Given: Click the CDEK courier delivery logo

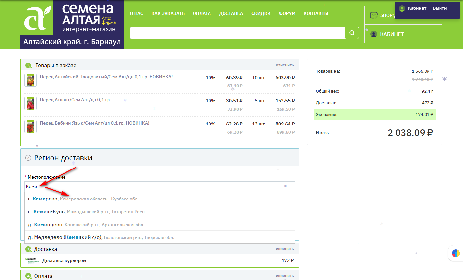Looking at the screenshot, I should point(32,260).
